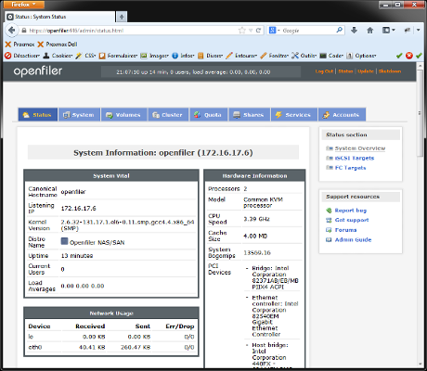The width and height of the screenshot is (427, 371).
Task: Switch to the Accounts tab
Action: coord(342,115)
